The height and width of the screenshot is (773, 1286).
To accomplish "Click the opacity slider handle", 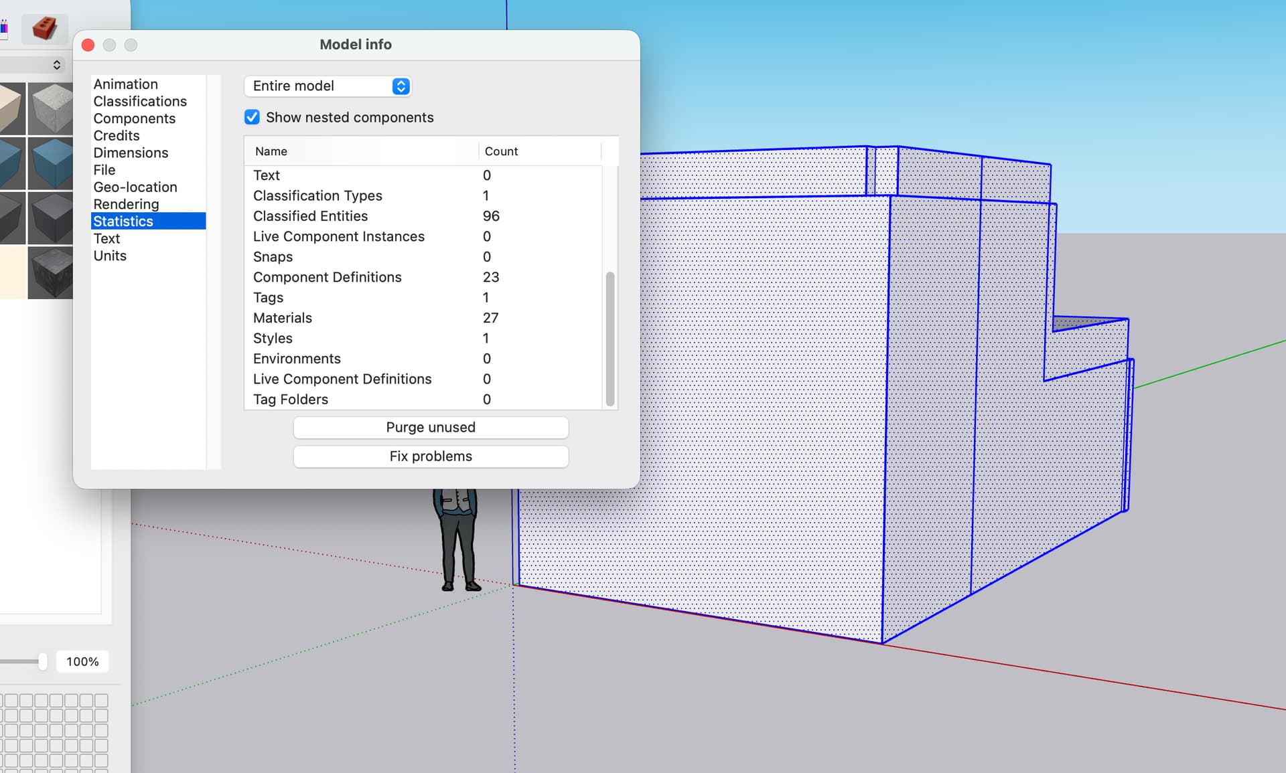I will click(43, 661).
